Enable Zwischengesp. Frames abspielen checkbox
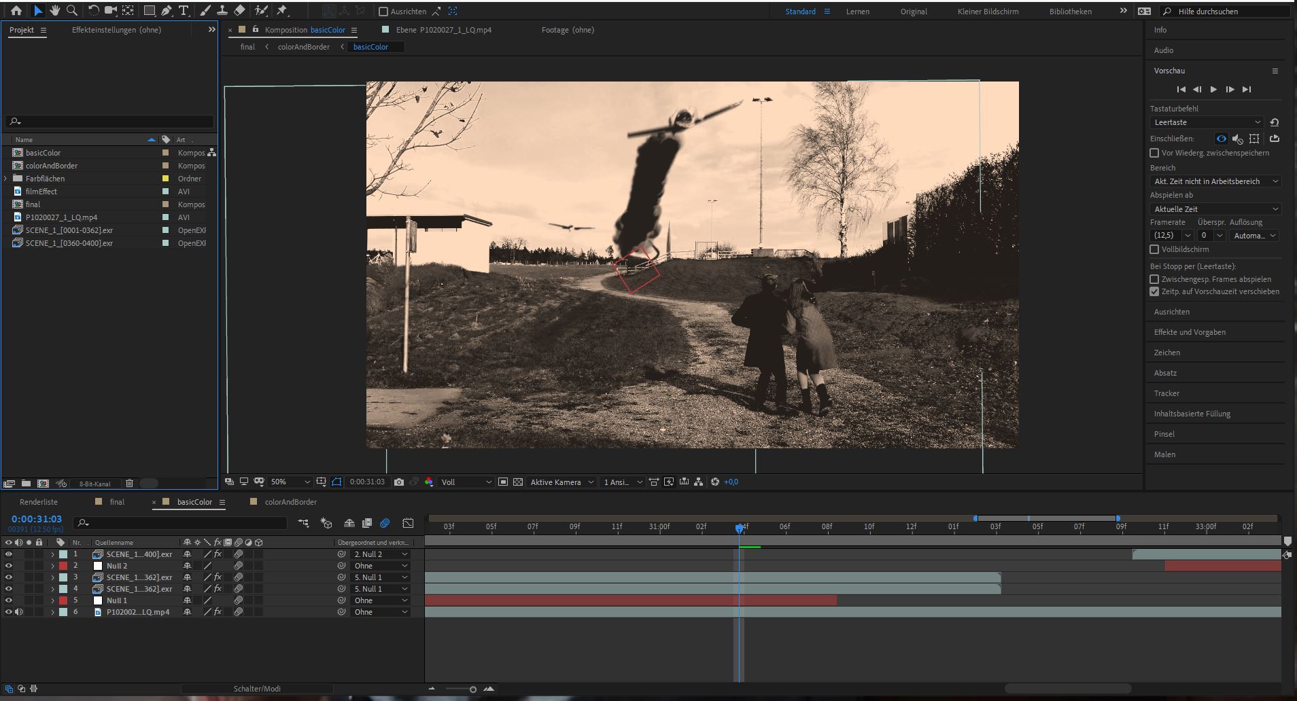 coord(1154,279)
